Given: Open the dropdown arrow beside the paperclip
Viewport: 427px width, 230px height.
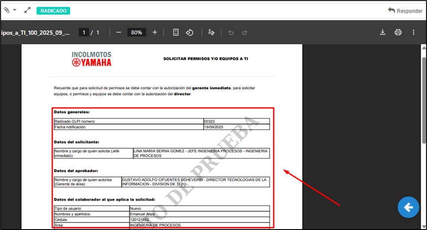Looking at the screenshot, I should pos(15,10).
